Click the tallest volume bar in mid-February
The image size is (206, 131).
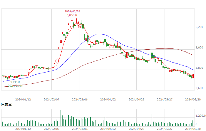61,118
